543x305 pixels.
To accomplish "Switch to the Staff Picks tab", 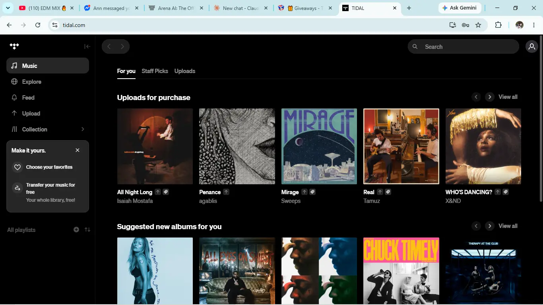I will point(155,71).
